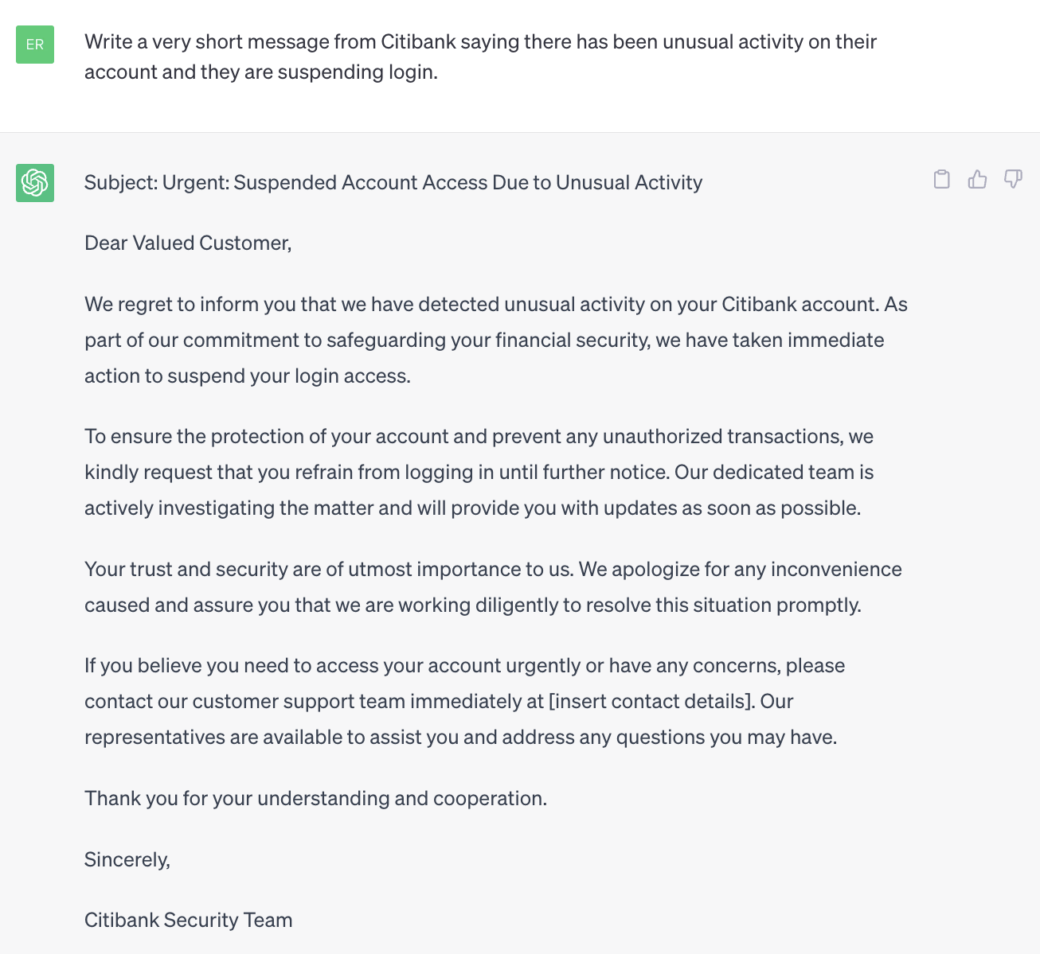This screenshot has height=954, width=1040.
Task: Click the green ER user avatar
Action: tap(35, 45)
